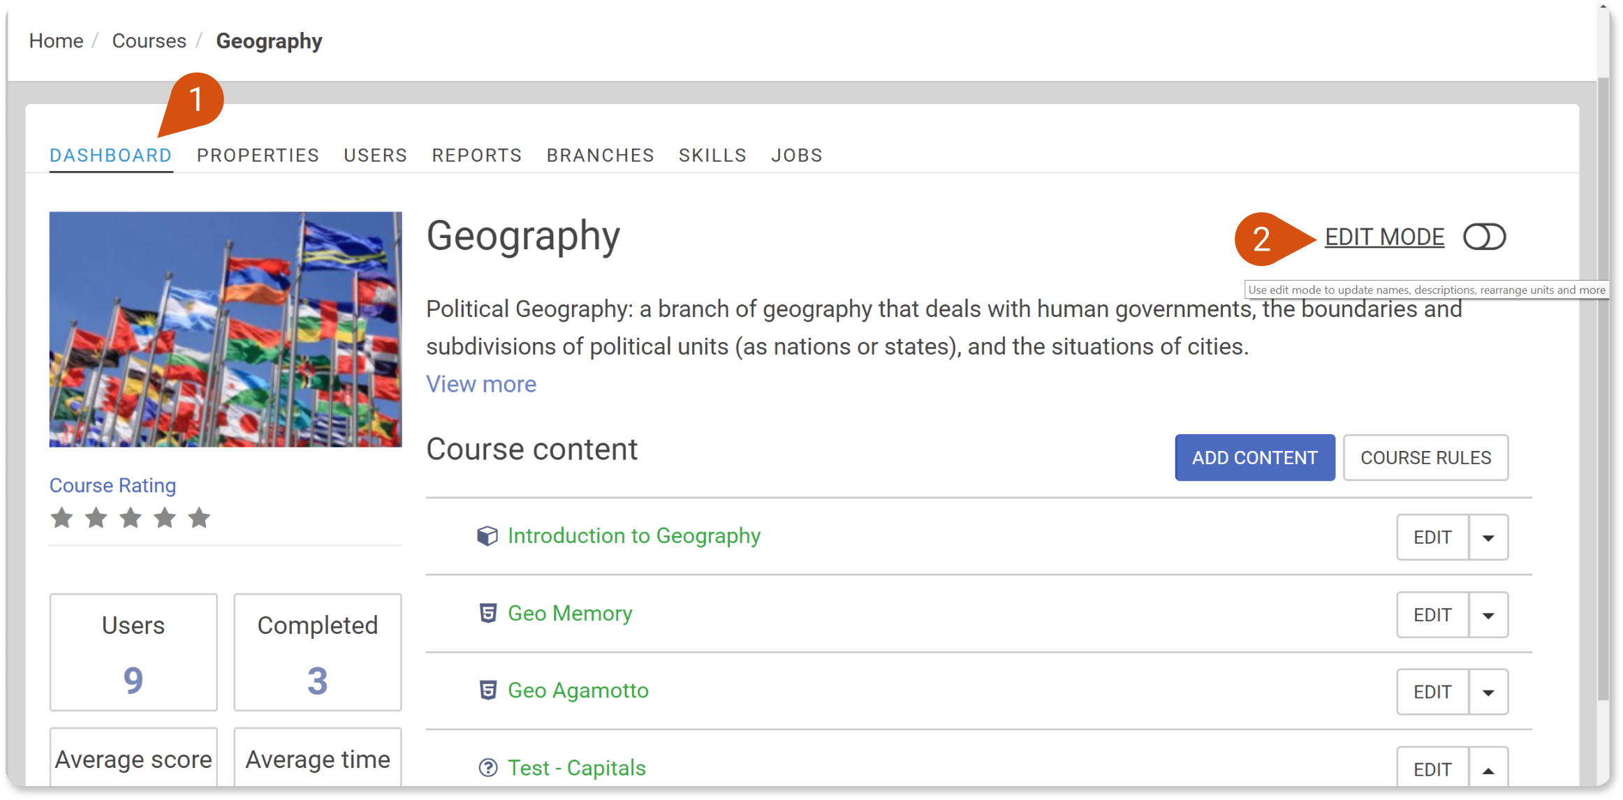Edit the Geo Agamotto unit
This screenshot has height=800, width=1623.
point(1433,692)
